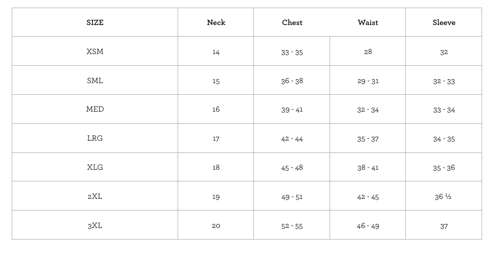The width and height of the screenshot is (499, 253).
Task: Click the neck value 14 cell
Action: (216, 52)
